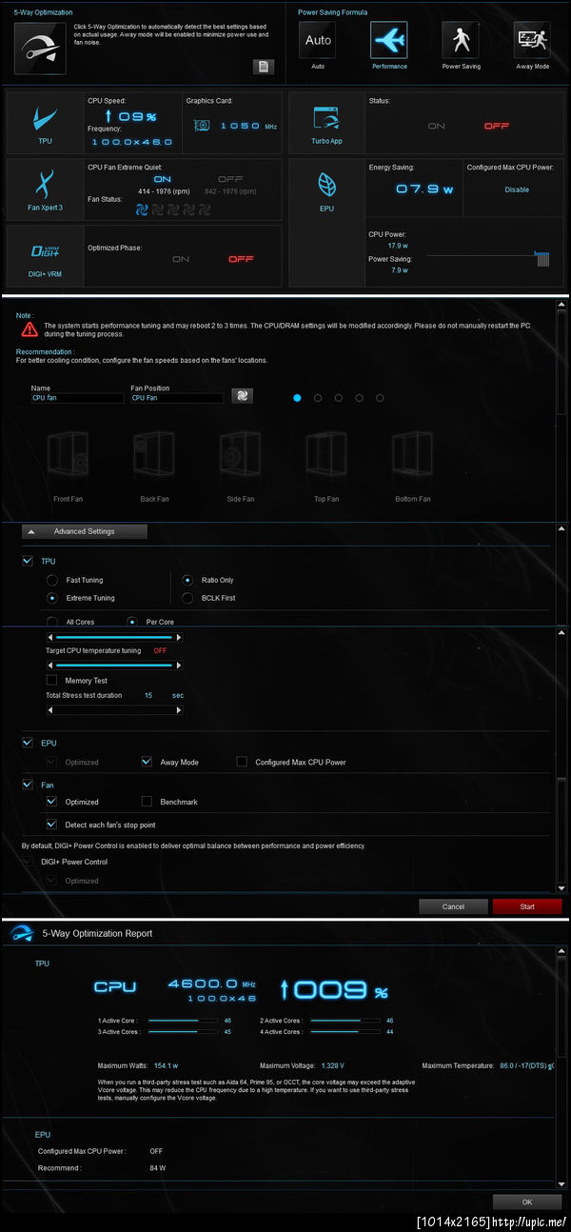Image resolution: width=571 pixels, height=1232 pixels.
Task: Launch the 5-Way Optimization speedometer icon
Action: (x=41, y=49)
